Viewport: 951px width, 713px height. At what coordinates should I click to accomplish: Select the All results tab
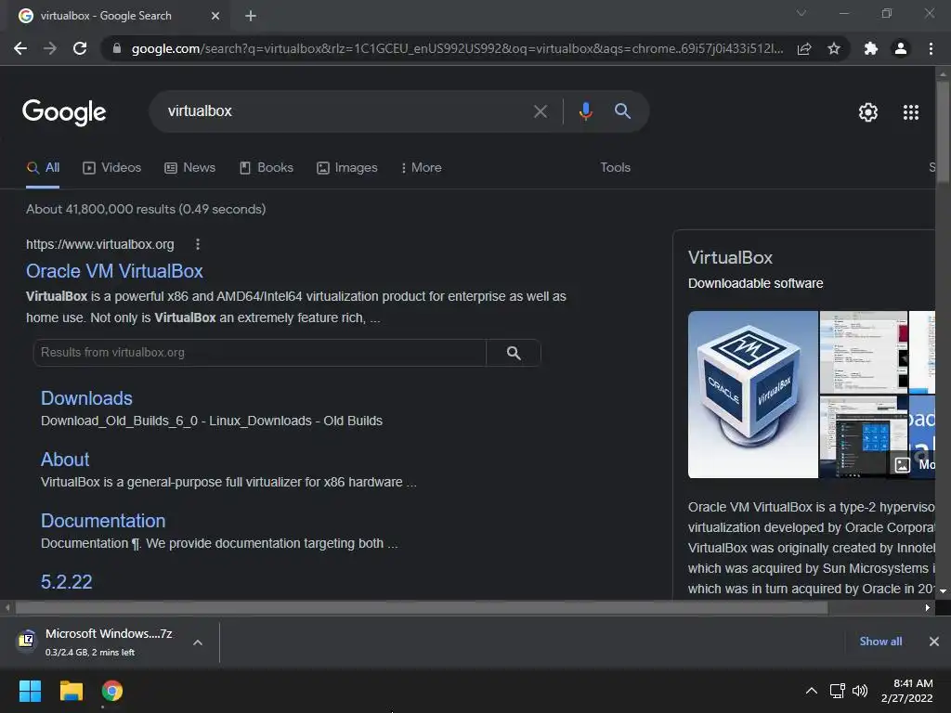click(43, 168)
